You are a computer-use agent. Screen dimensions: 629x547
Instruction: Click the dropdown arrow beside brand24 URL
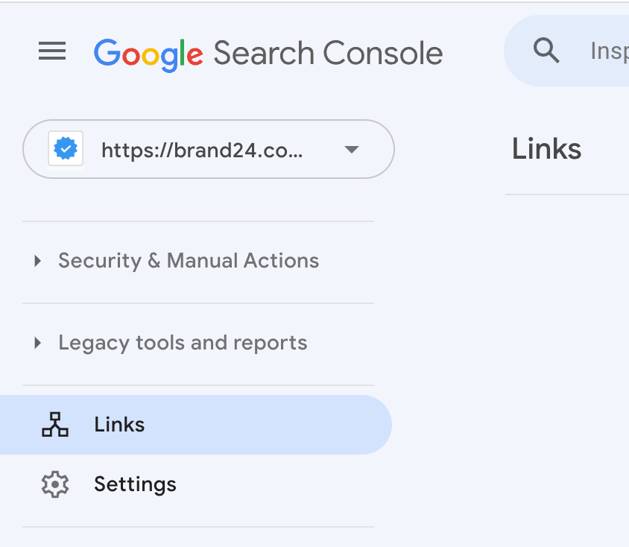tap(351, 149)
